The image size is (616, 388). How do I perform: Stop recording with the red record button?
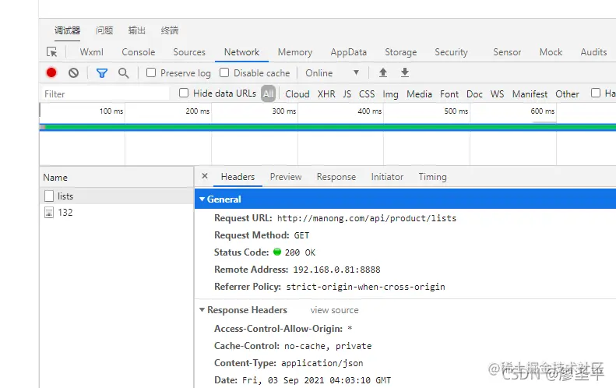pos(51,72)
